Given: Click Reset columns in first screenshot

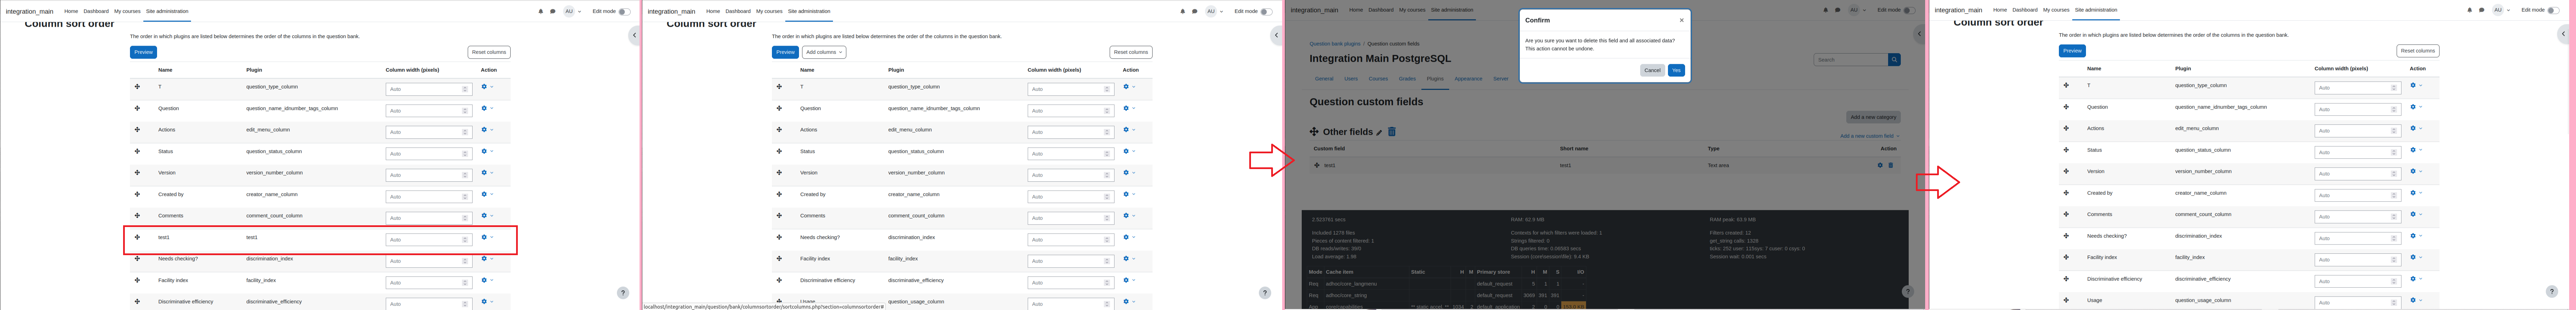Looking at the screenshot, I should (489, 52).
